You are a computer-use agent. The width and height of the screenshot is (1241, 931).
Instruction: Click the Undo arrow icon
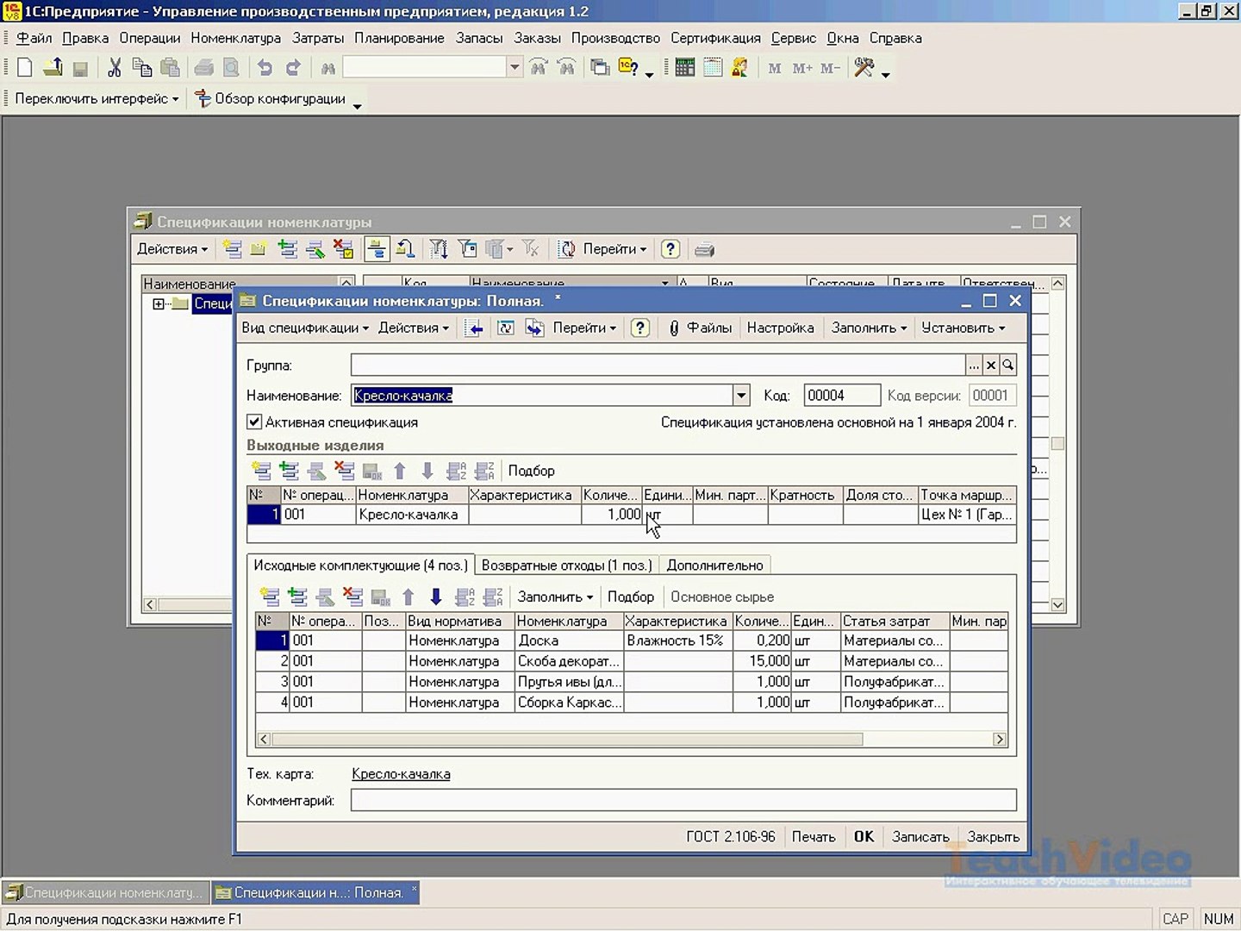(x=265, y=67)
